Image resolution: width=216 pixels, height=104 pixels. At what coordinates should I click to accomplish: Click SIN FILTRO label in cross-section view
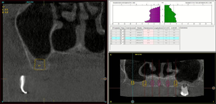coord(30,2)
